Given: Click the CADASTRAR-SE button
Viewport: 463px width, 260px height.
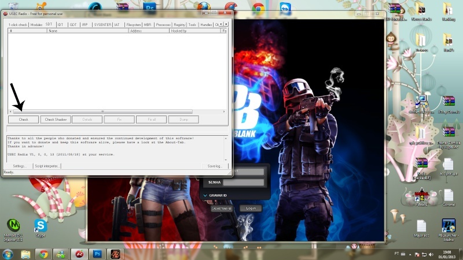Looking at the screenshot, I should pyautogui.click(x=222, y=209).
